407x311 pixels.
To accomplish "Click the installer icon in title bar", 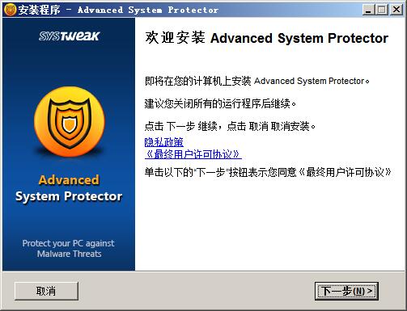I will tap(10, 10).
